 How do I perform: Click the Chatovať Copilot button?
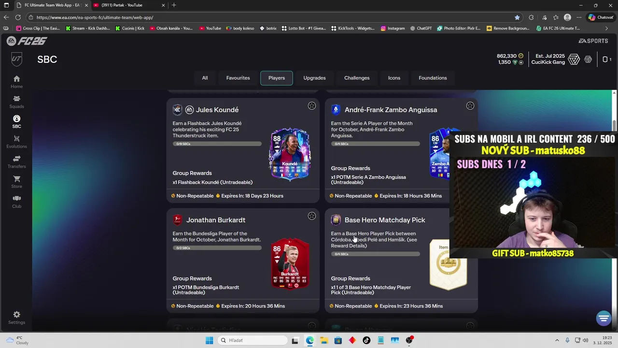coord(600,17)
